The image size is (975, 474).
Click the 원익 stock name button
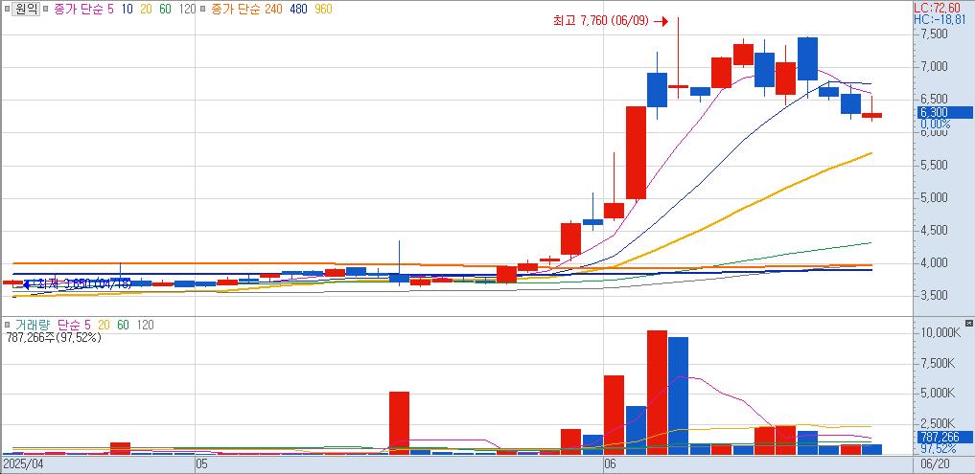[26, 9]
